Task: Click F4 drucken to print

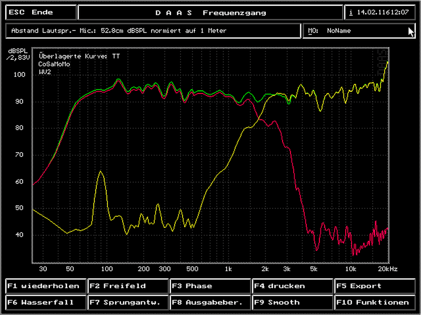Action: 292,286
